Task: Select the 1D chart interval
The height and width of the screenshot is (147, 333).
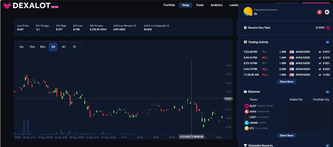Action: (x=74, y=47)
